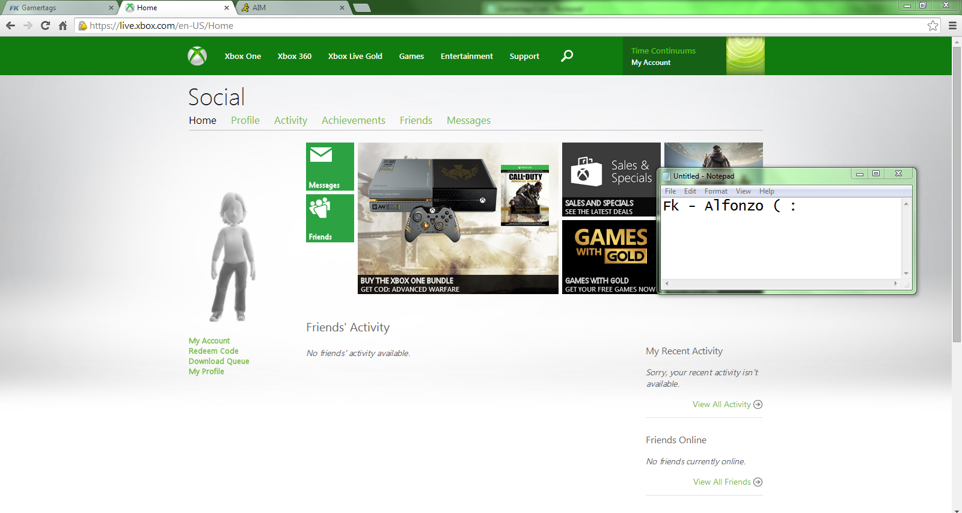Select the Profile tab
The width and height of the screenshot is (962, 513).
[245, 120]
